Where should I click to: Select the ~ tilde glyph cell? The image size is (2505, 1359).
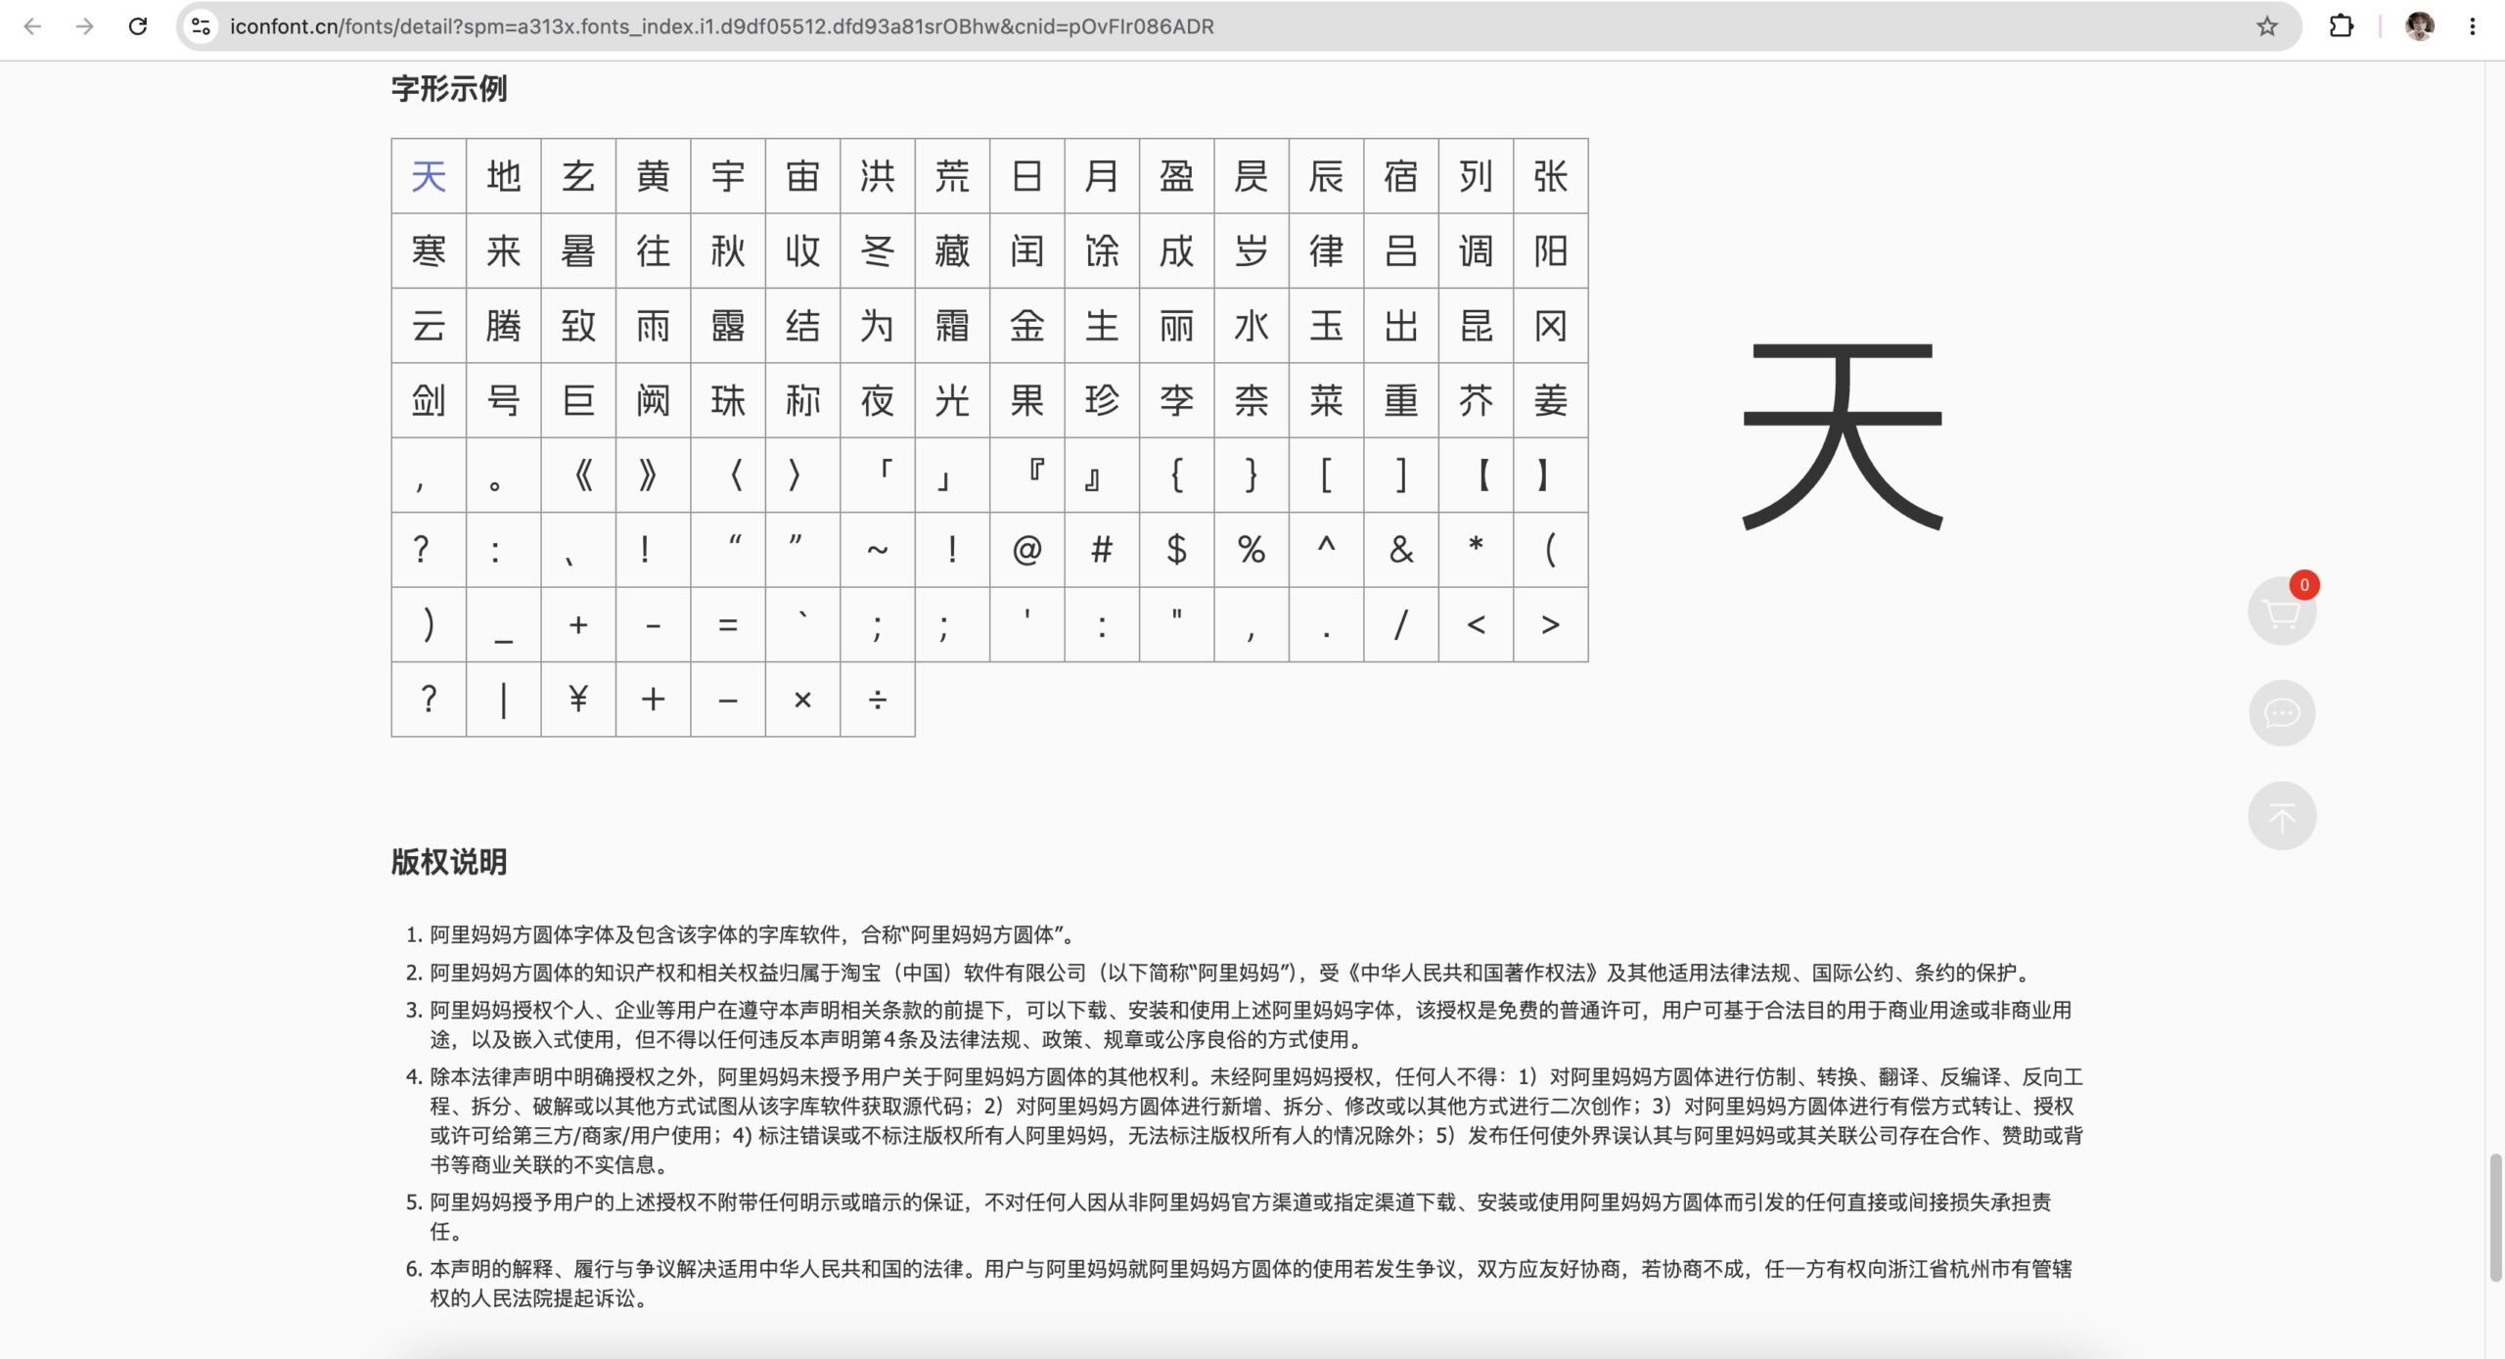[878, 550]
